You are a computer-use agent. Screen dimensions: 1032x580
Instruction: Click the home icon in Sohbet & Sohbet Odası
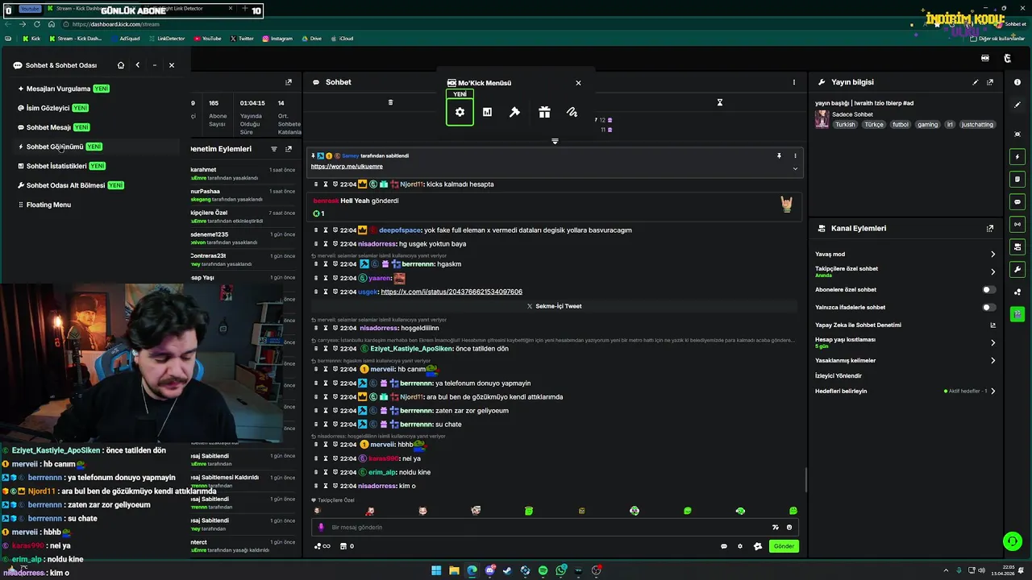pos(121,65)
